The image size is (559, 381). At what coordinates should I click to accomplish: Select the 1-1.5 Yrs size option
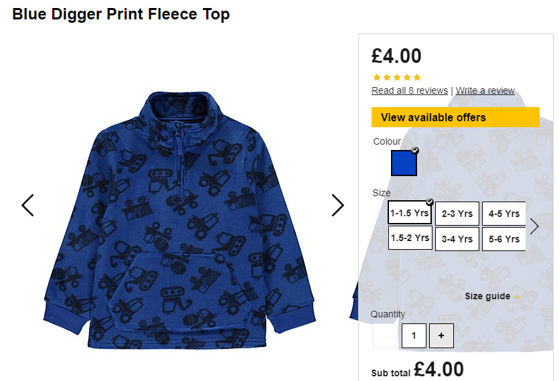click(x=410, y=213)
